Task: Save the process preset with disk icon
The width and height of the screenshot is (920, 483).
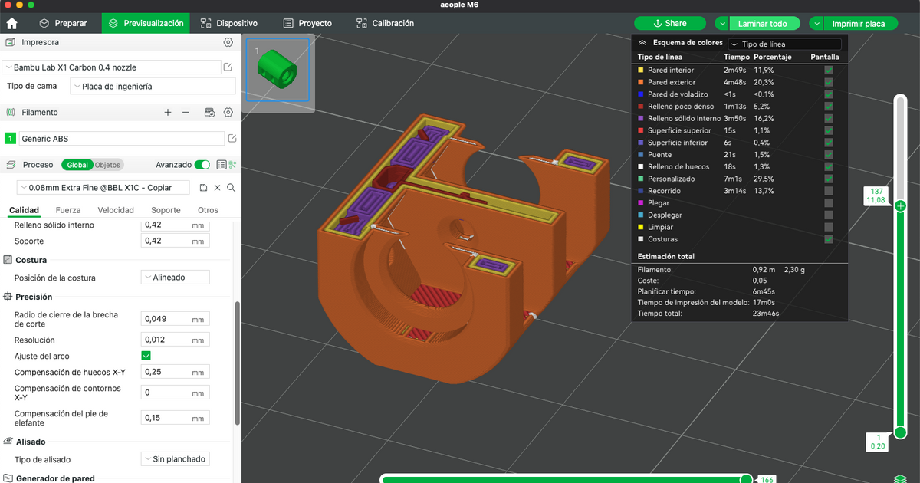Action: (x=203, y=188)
